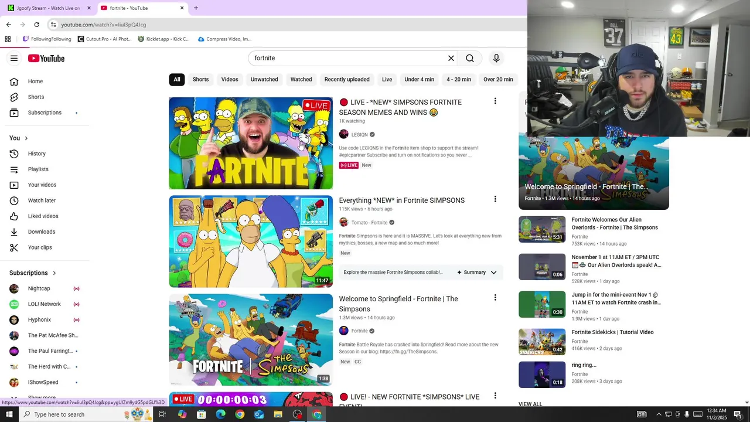Viewport: 750px width, 422px height.
Task: Open the YouTube hamburger guide menu
Action: tap(14, 58)
